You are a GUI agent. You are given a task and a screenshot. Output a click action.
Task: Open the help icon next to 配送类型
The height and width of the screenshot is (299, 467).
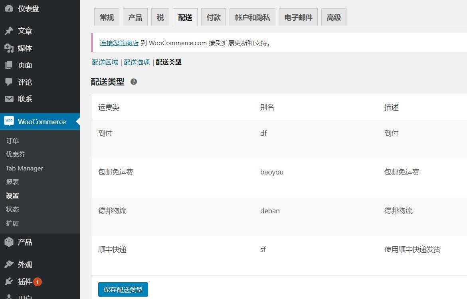[134, 82]
